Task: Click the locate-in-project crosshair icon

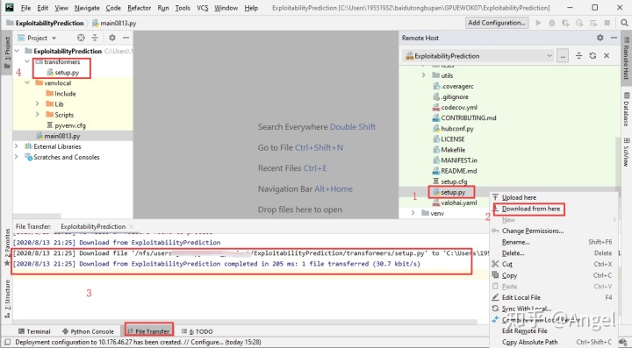Action: pos(81,38)
